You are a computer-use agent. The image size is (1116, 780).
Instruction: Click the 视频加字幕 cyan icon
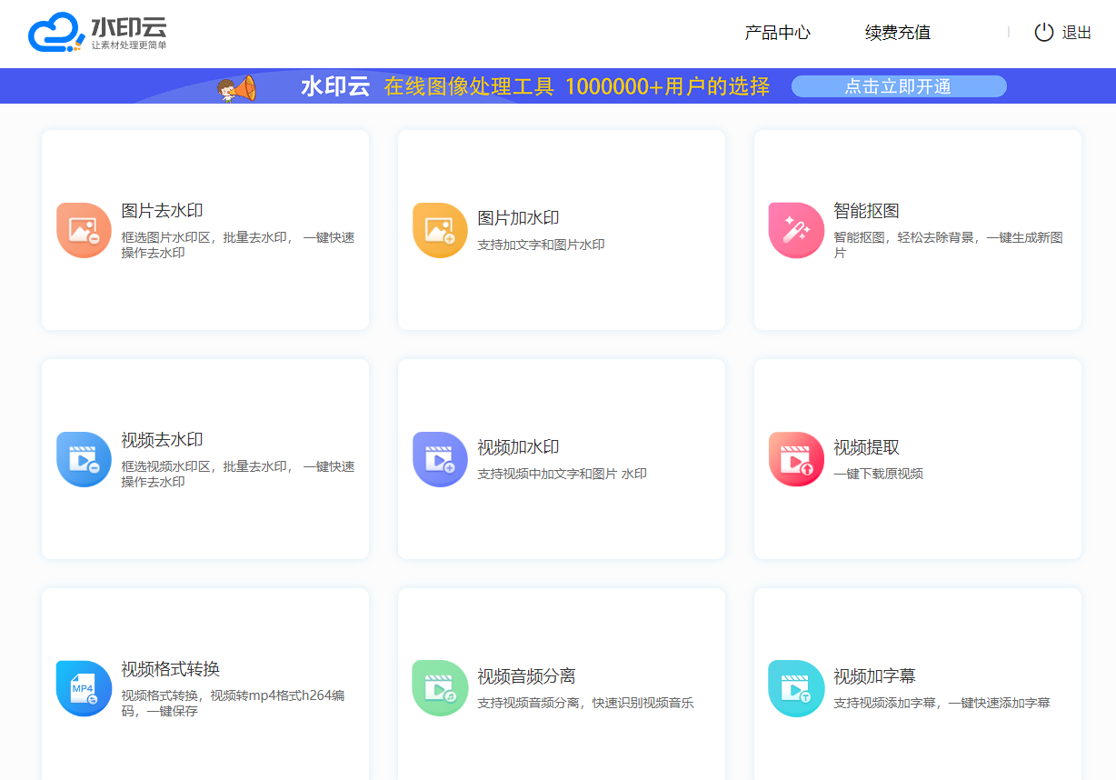796,689
